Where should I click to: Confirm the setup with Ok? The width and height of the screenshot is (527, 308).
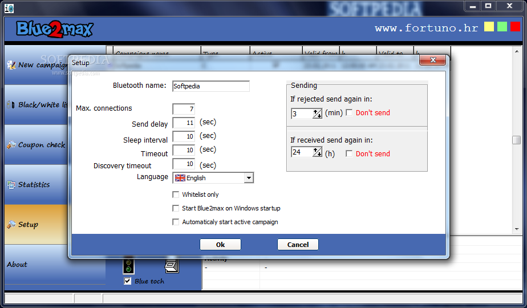[x=221, y=245]
